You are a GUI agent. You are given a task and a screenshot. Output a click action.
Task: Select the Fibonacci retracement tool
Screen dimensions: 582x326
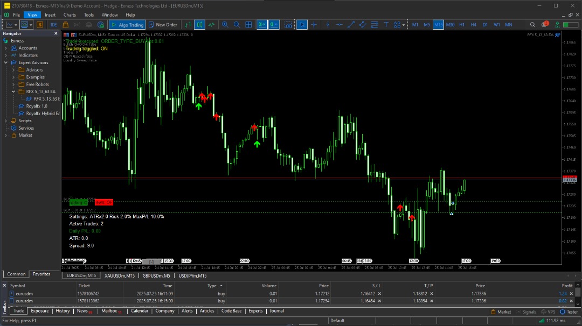[374, 25]
